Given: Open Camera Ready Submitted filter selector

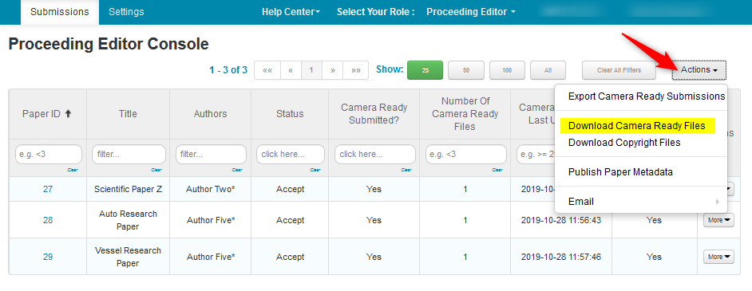Looking at the screenshot, I should point(375,155).
